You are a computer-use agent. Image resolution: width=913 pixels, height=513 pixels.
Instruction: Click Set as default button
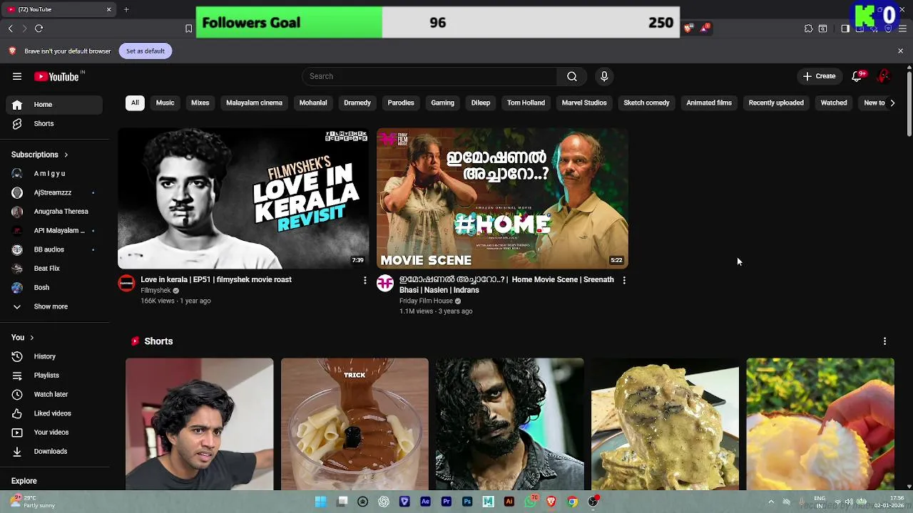(146, 51)
